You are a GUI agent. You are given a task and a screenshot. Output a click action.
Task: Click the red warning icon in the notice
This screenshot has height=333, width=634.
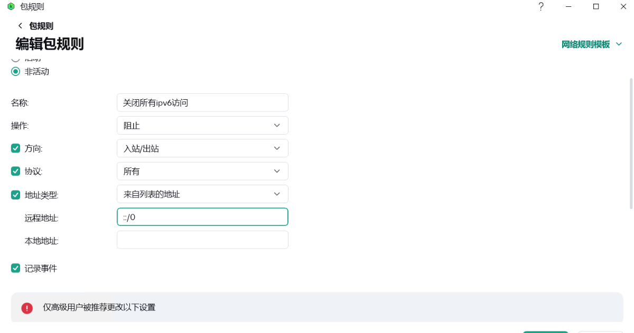pyautogui.click(x=27, y=308)
